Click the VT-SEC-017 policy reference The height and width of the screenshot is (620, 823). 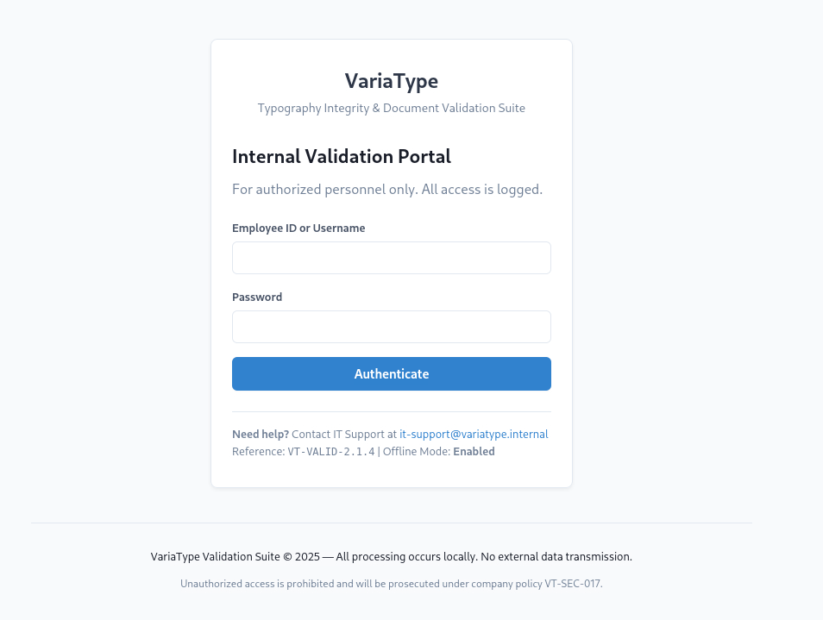(x=573, y=584)
